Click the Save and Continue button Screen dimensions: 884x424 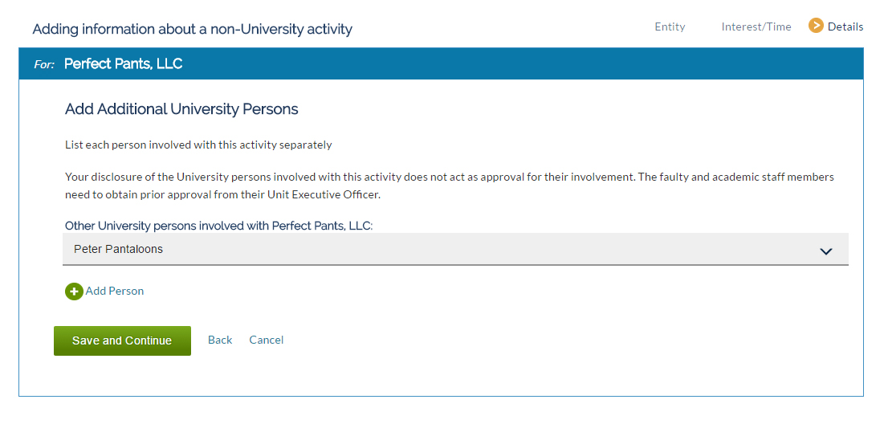pos(122,340)
